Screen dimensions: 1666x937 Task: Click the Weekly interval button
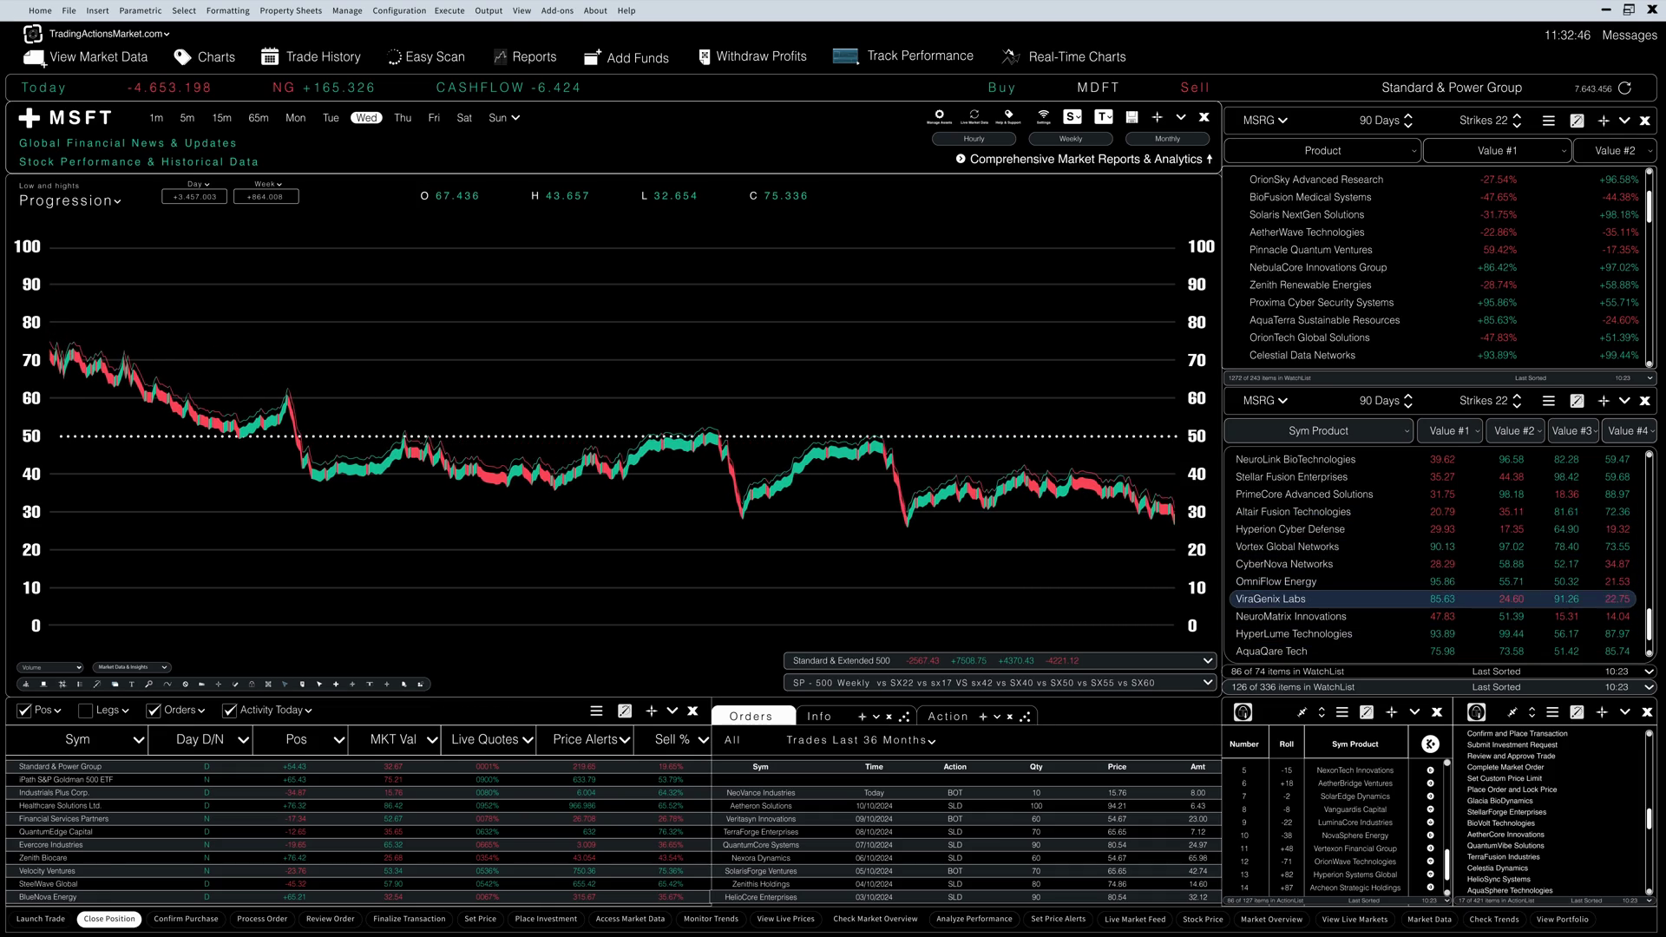click(1070, 139)
